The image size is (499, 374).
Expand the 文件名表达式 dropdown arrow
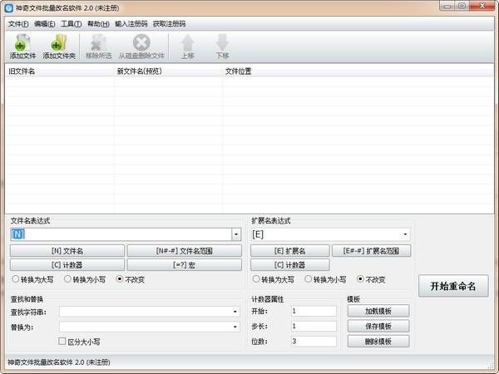tap(236, 235)
